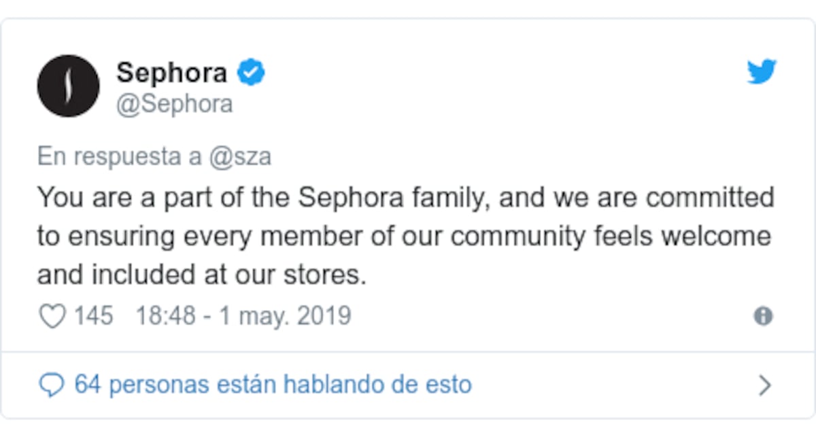The width and height of the screenshot is (816, 437).
Task: Select the verified badge next to Sephora
Action: 252,70
